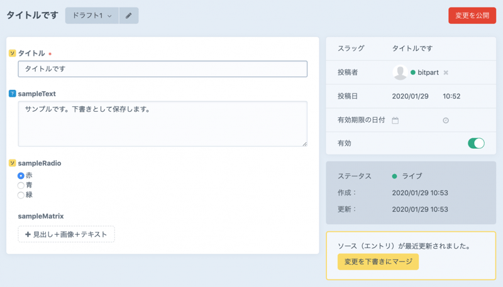Remove author bitpart with the x icon
The height and width of the screenshot is (287, 503).
[x=446, y=73]
